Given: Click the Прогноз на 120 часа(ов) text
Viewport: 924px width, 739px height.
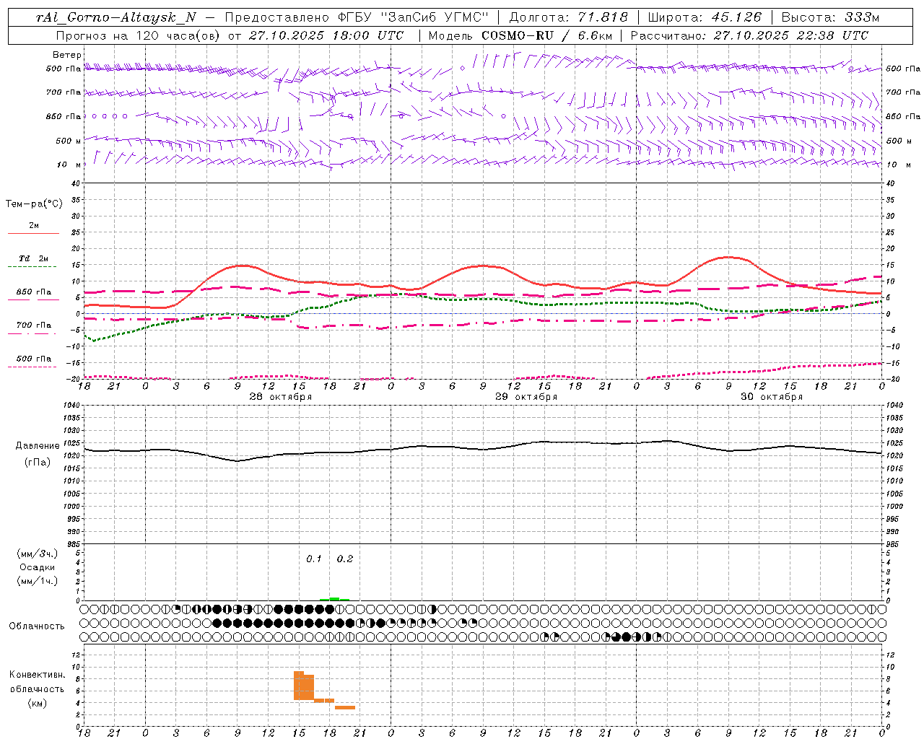Looking at the screenshot, I should coord(139,35).
